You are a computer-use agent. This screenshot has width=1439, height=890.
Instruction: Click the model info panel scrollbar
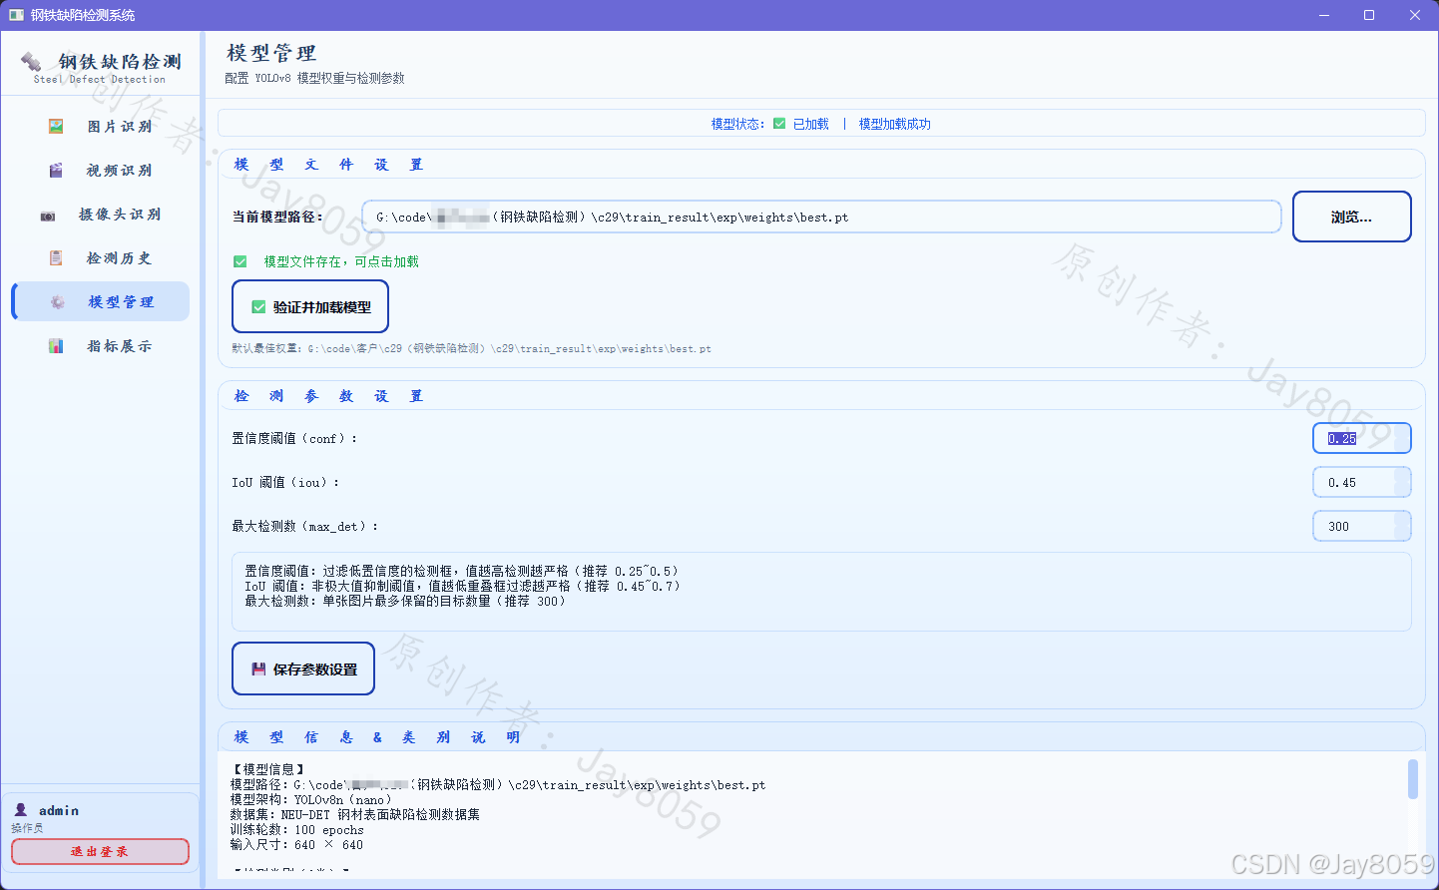tap(1413, 779)
